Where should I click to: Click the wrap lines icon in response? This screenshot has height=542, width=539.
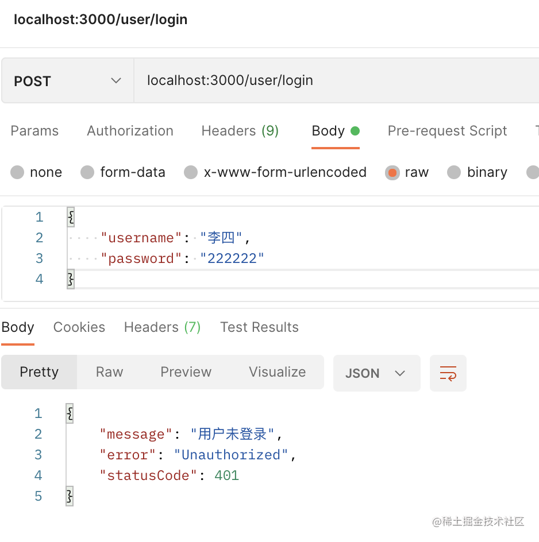click(448, 373)
